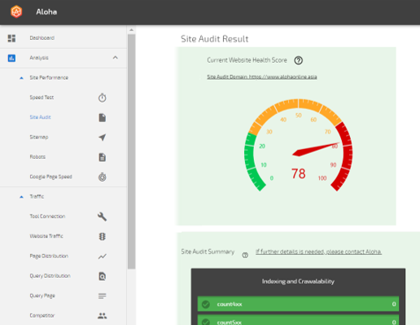Click help icon beside Current Website Health Score

299,60
